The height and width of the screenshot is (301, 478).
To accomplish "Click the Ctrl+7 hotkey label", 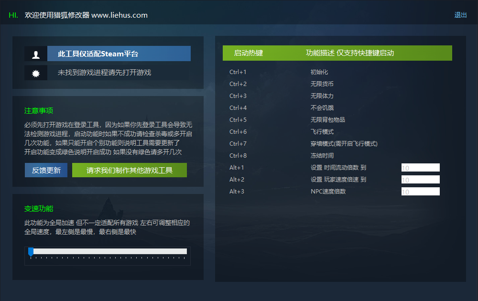I will click(238, 143).
